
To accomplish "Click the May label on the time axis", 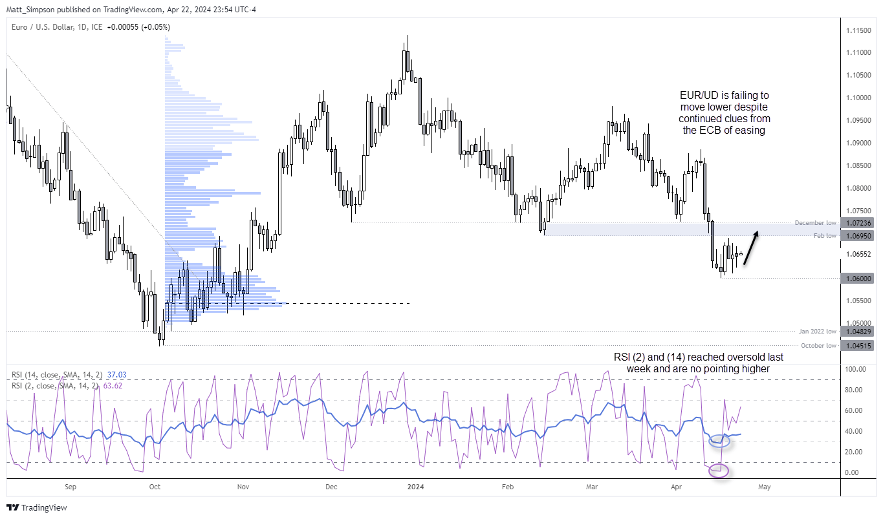I will [765, 486].
